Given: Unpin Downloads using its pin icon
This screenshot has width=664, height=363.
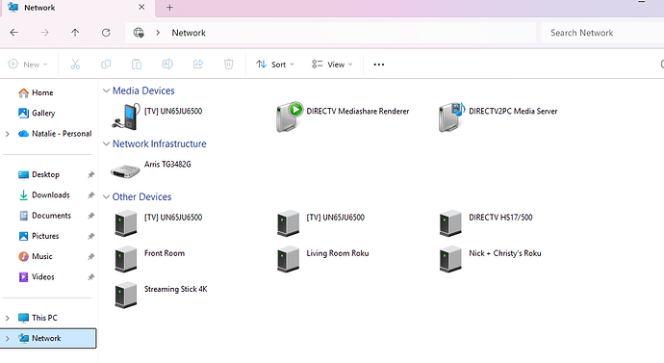Looking at the screenshot, I should (90, 195).
